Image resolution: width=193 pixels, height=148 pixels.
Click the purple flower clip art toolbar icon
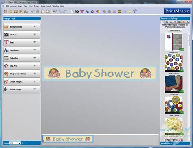pyautogui.click(x=92, y=11)
